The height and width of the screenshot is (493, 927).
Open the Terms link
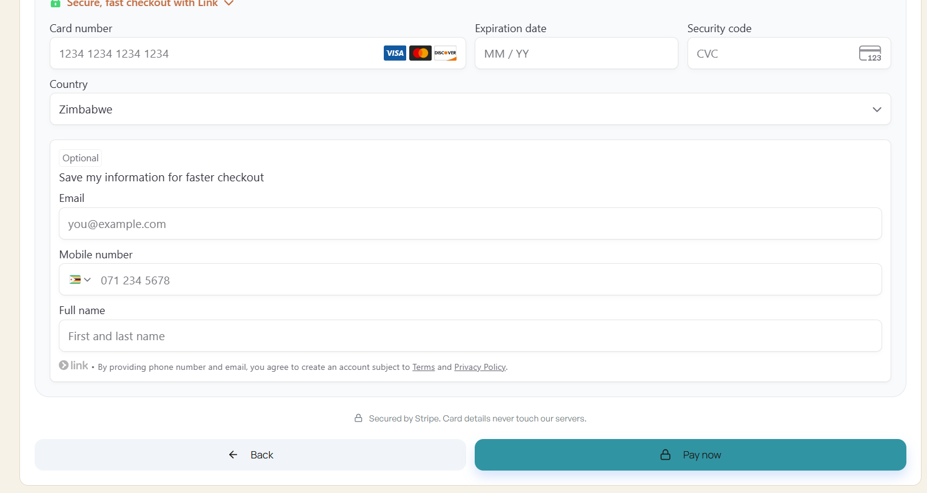click(x=423, y=367)
